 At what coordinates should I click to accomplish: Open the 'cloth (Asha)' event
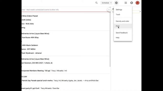(26, 20)
